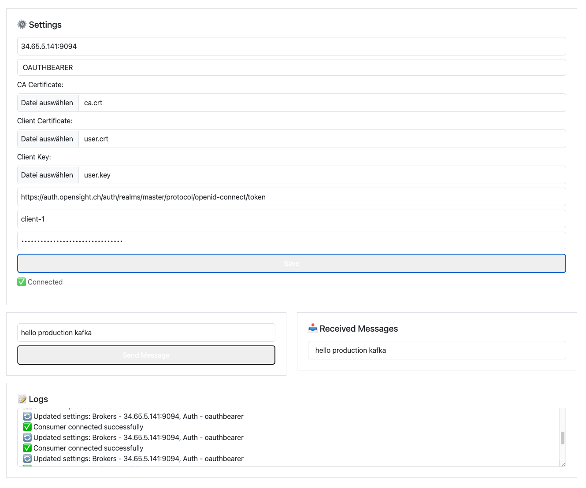Click the first Consumer connected checkmark icon

(x=27, y=427)
